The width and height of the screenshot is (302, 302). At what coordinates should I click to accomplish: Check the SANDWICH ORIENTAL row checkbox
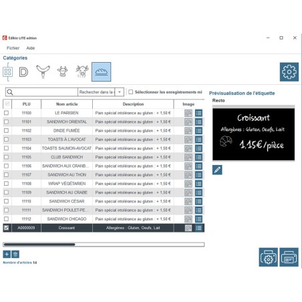point(6,122)
